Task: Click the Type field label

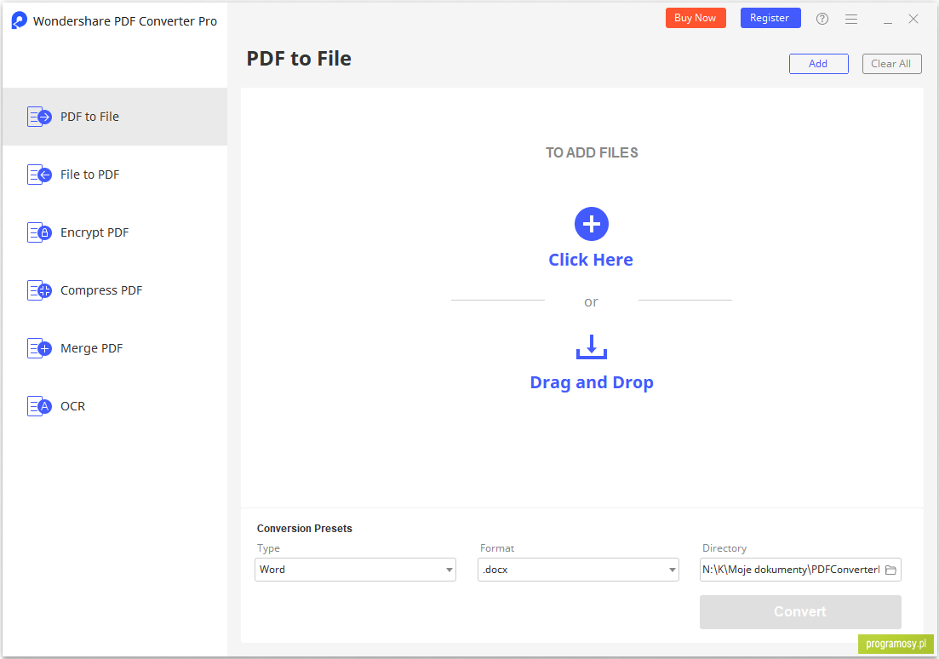Action: pos(268,548)
